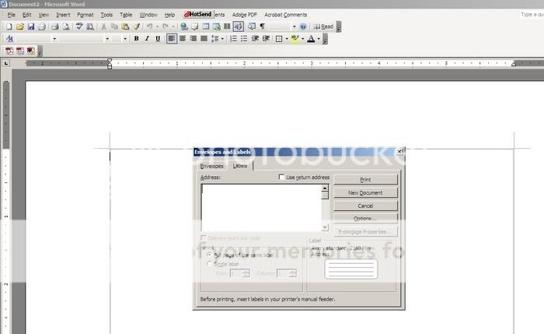The width and height of the screenshot is (544, 334).
Task: Open the Font size dropdown arrow
Action: coord(125,39)
